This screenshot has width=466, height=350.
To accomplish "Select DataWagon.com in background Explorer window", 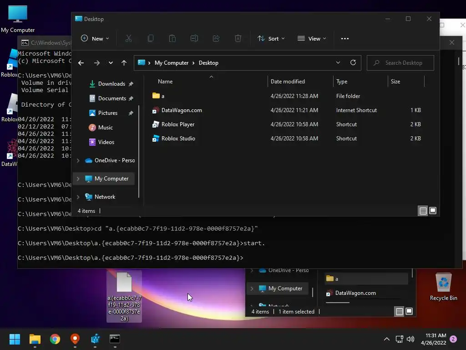I will point(351,293).
